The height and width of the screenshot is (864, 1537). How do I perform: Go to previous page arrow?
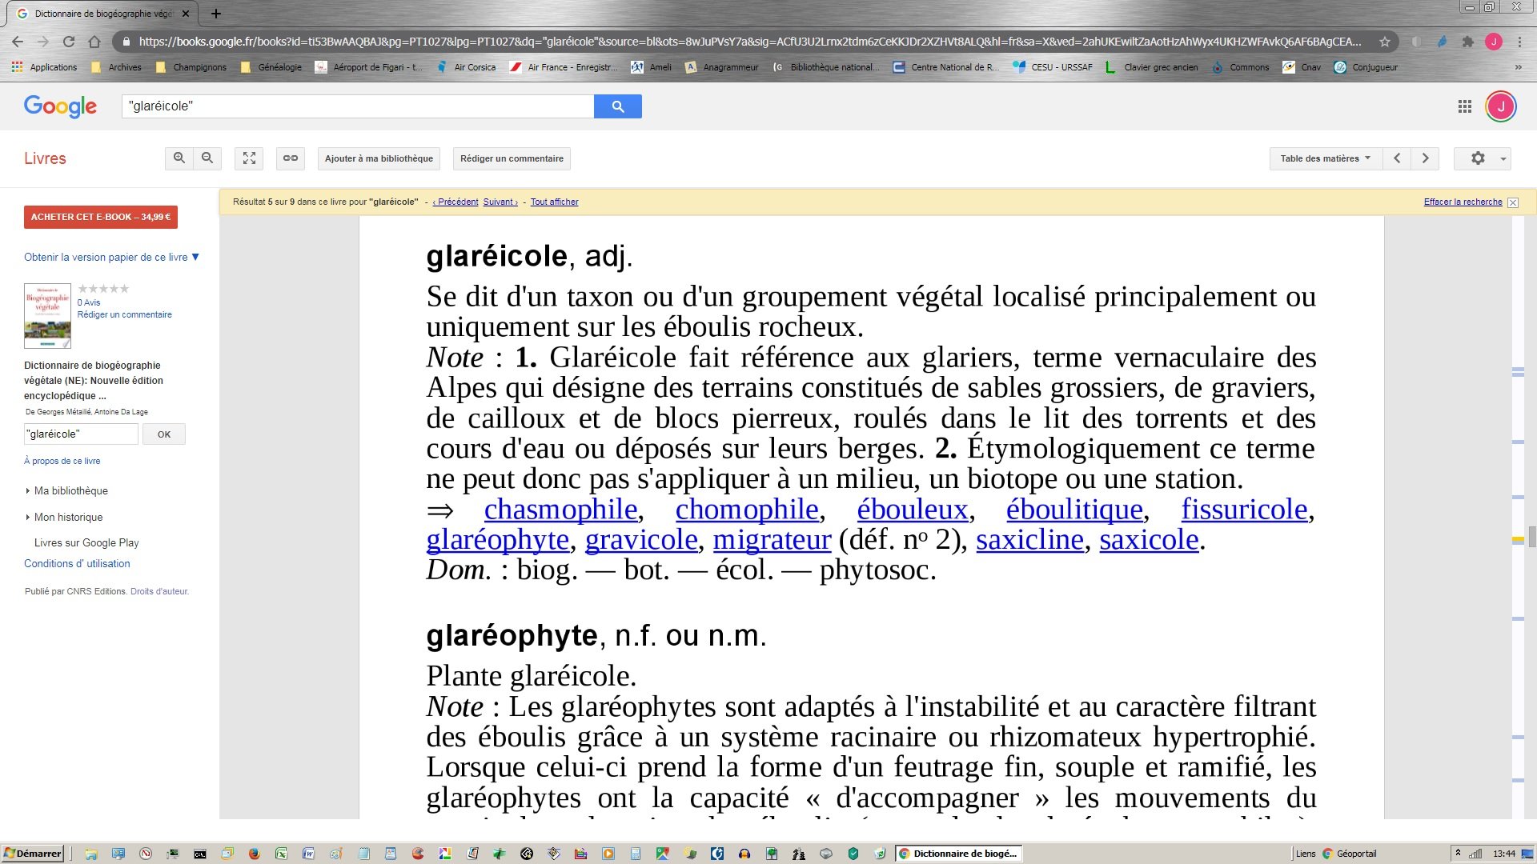coord(1397,158)
